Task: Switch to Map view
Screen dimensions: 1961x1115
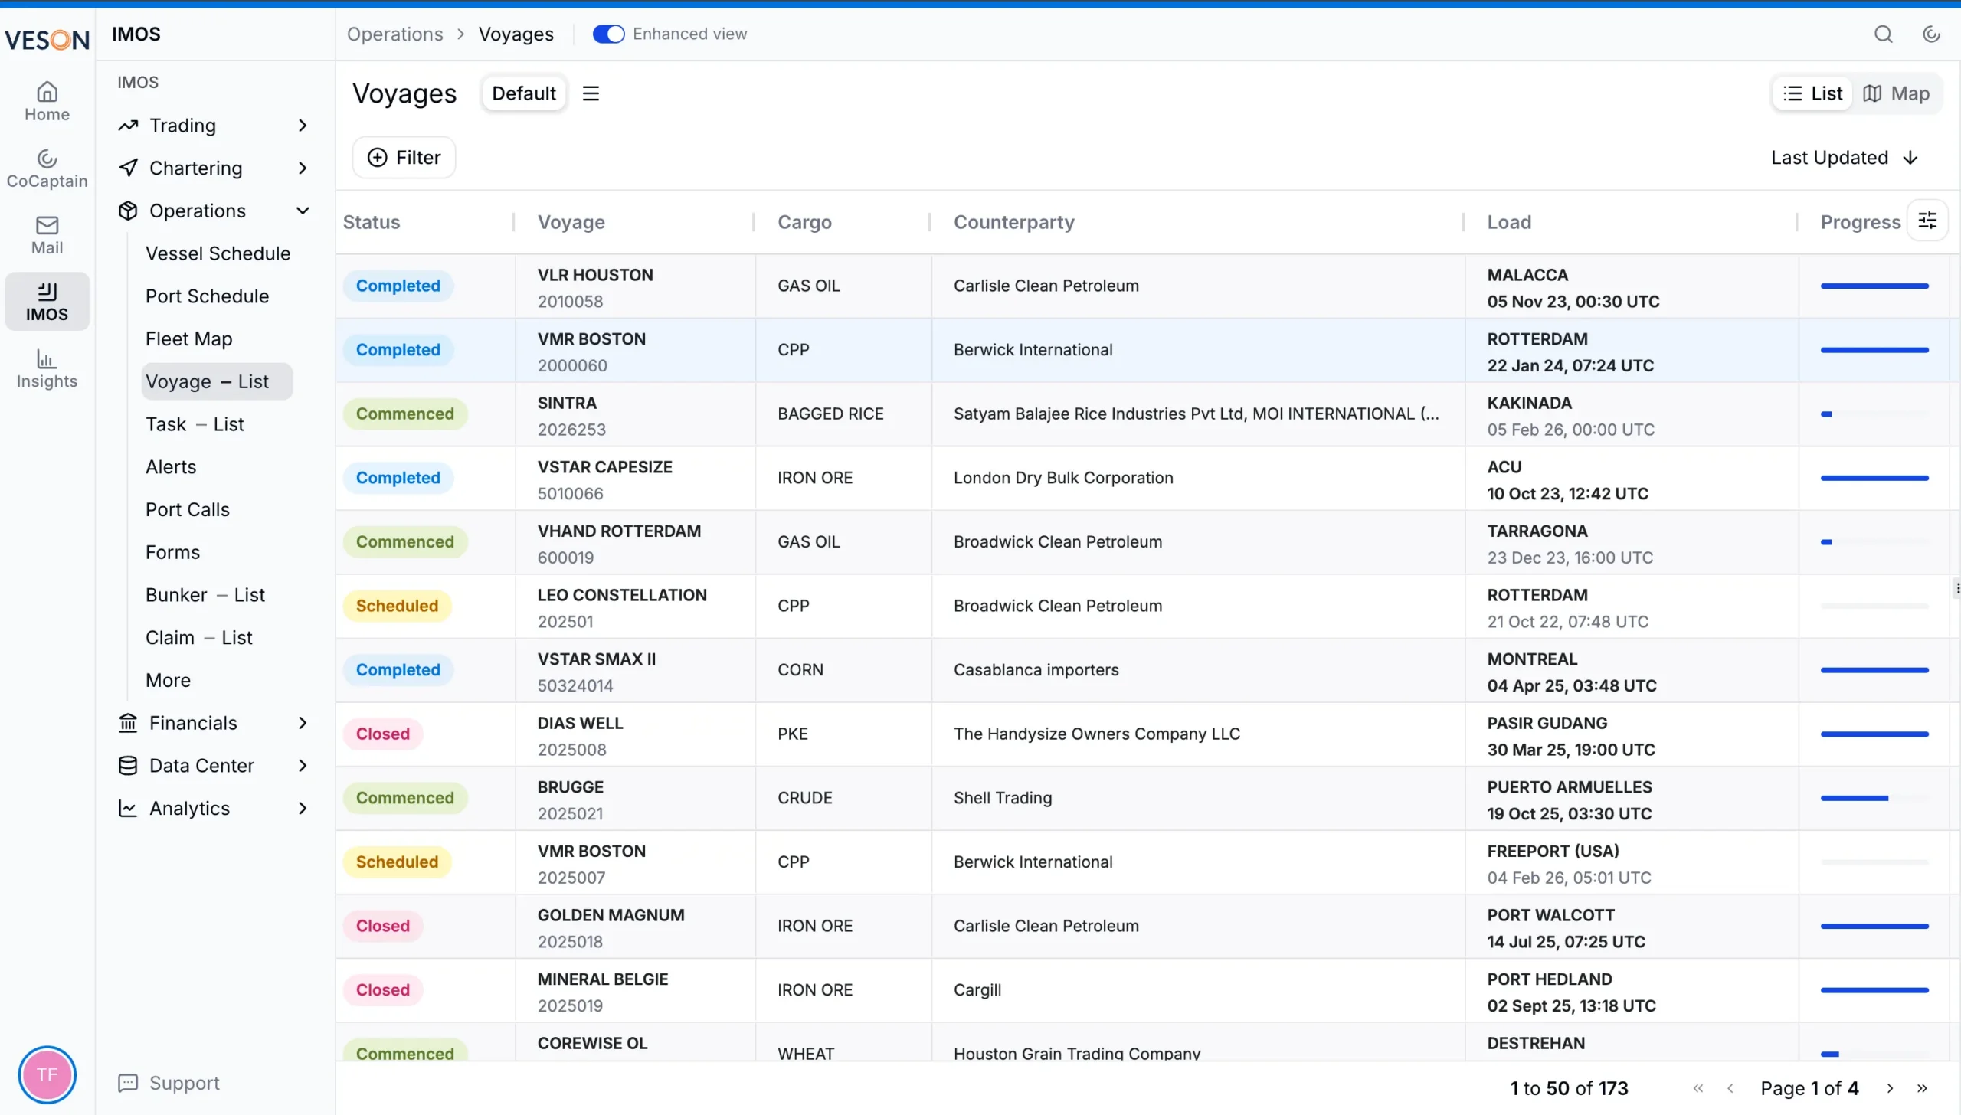Action: 1896,93
